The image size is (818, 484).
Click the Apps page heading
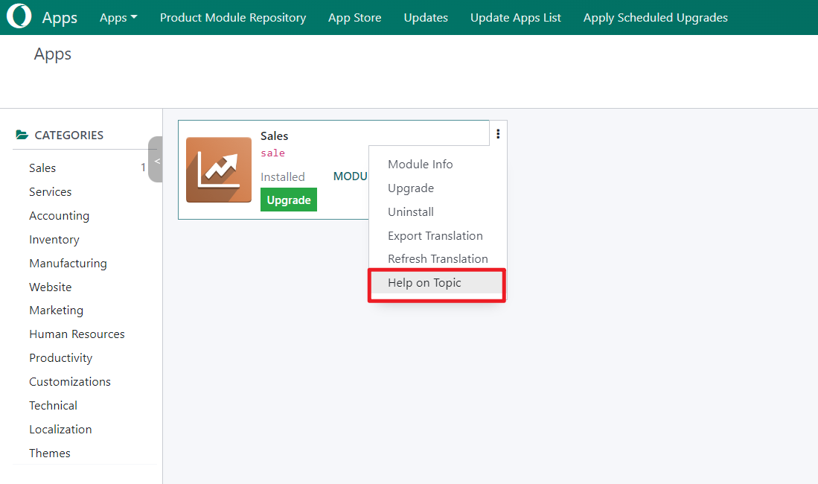[53, 54]
